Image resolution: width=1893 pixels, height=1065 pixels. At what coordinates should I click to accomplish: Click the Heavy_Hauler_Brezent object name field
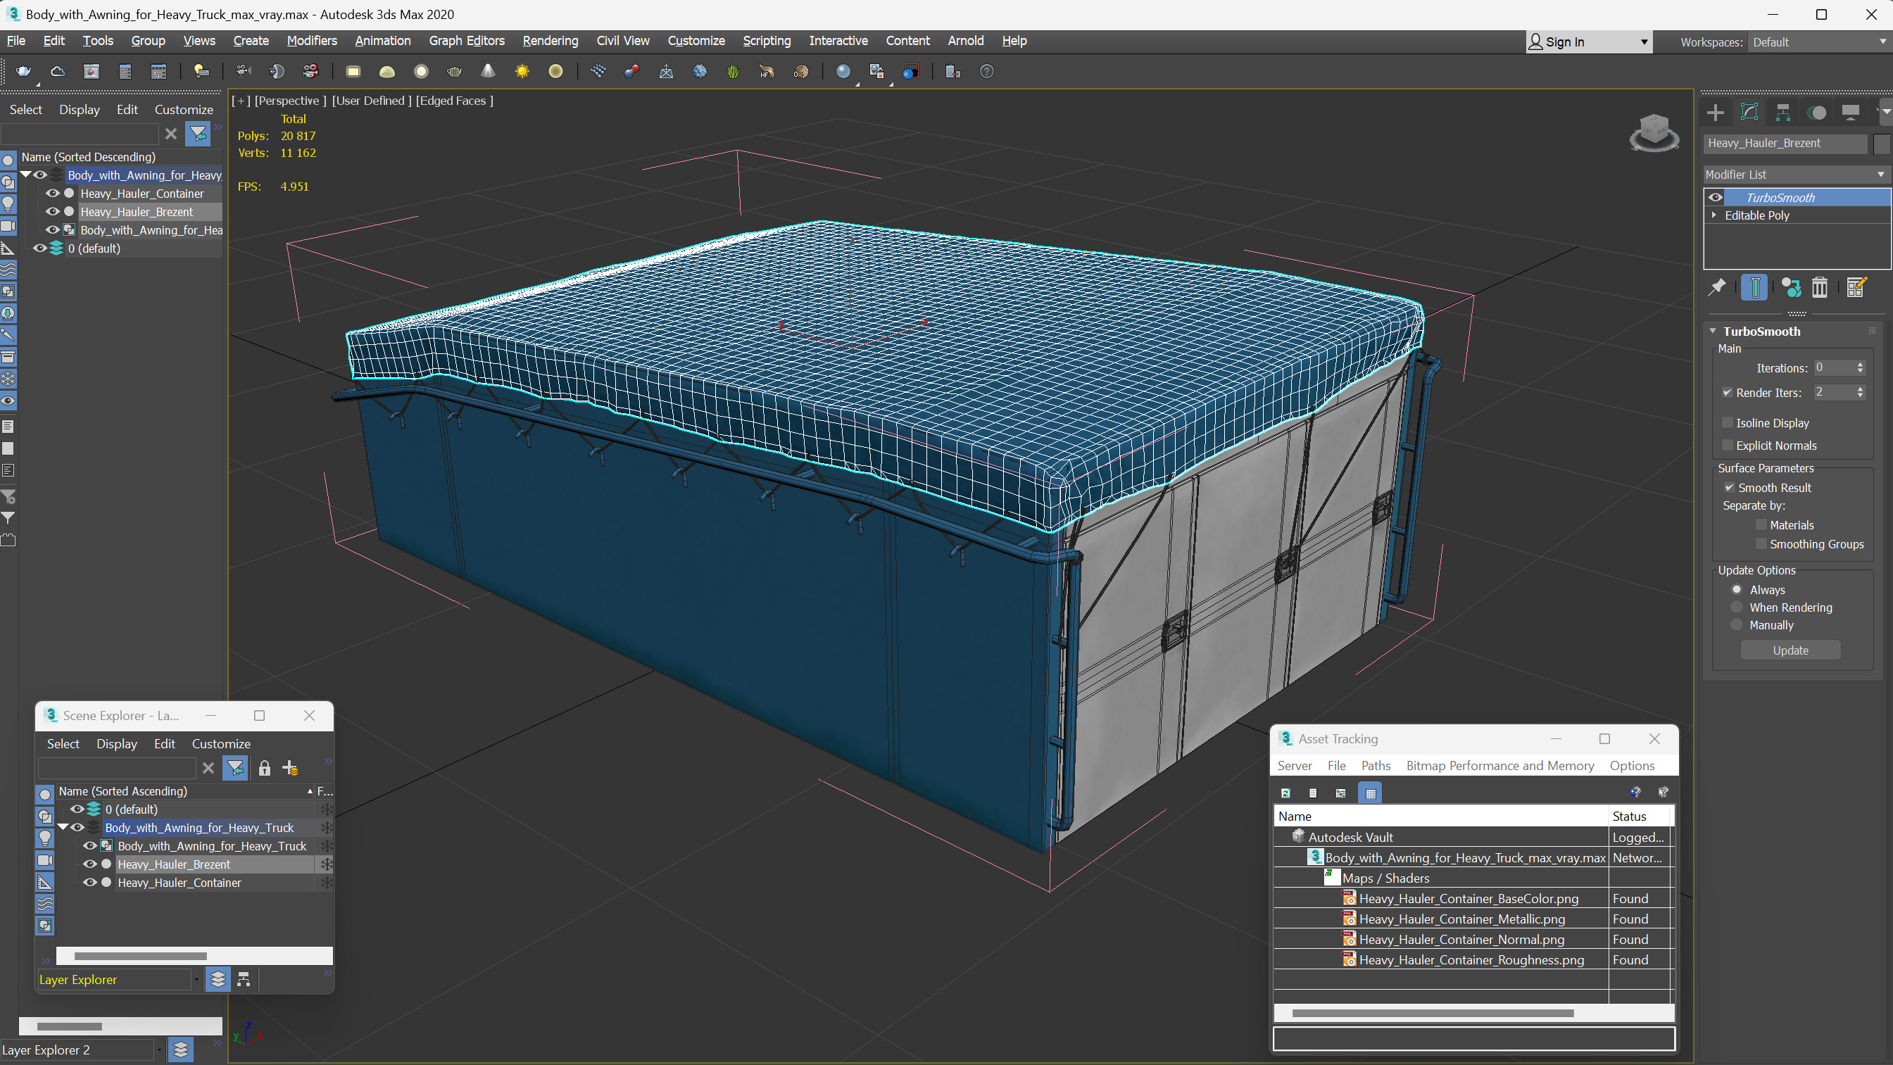(1785, 144)
